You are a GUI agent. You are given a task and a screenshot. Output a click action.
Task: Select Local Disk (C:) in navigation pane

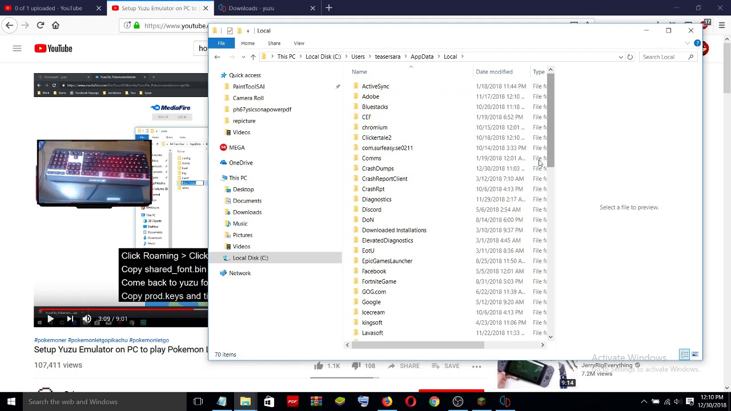tap(250, 258)
